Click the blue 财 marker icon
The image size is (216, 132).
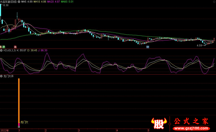click(x=148, y=47)
